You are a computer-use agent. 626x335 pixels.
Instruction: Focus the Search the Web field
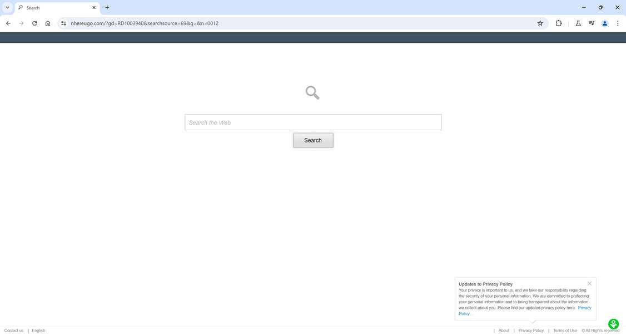[x=313, y=122]
